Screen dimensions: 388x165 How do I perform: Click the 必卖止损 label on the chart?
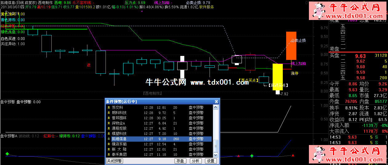298,40
